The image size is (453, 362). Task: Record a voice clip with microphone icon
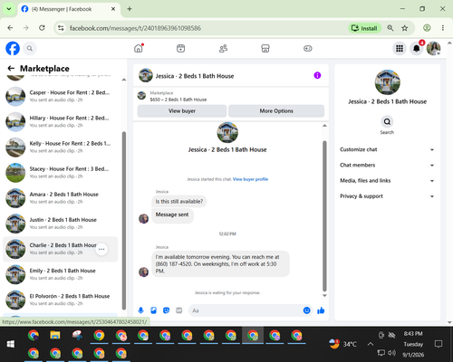[x=140, y=310]
